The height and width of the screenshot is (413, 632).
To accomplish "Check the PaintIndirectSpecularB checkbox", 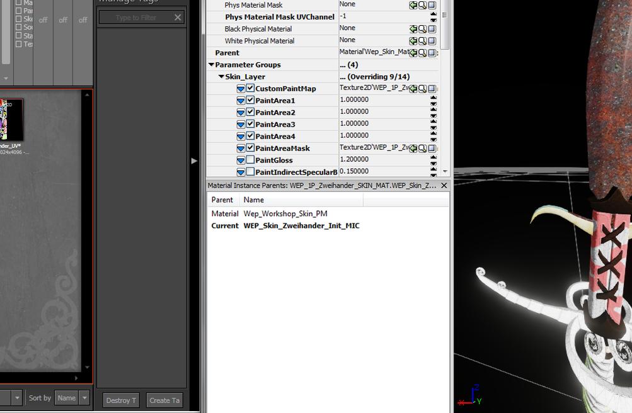I will point(250,172).
